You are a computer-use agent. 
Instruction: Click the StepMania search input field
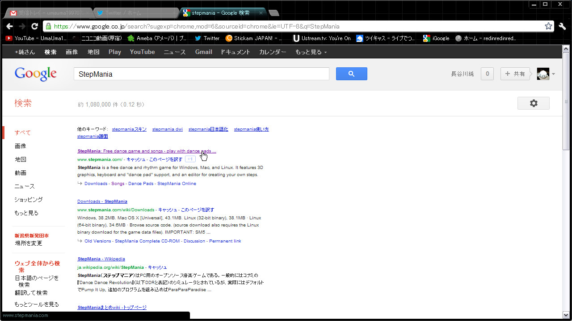tap(202, 74)
